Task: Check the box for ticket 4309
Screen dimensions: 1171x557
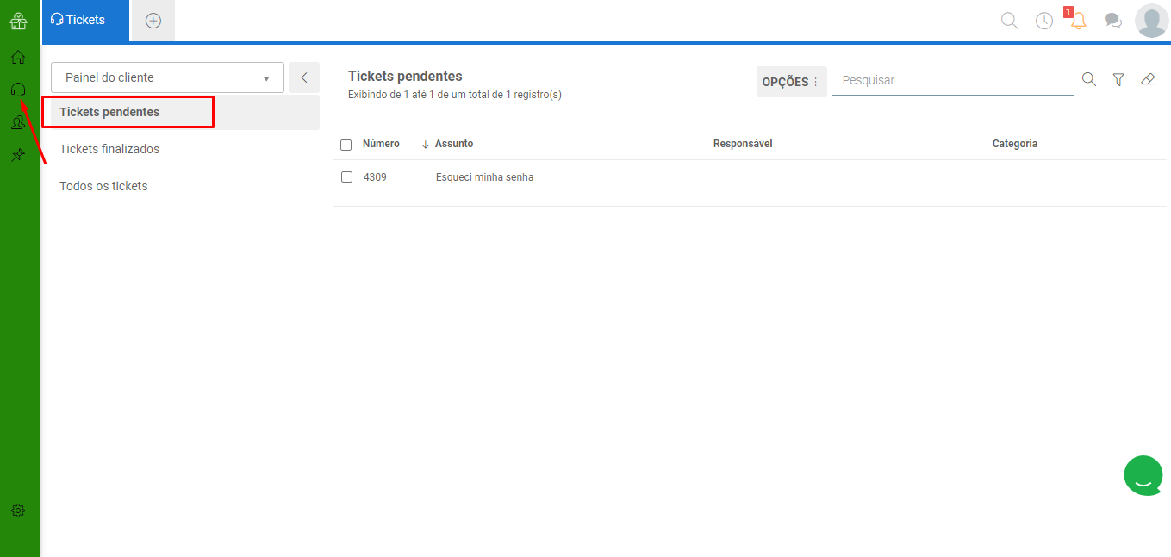Action: pos(346,176)
